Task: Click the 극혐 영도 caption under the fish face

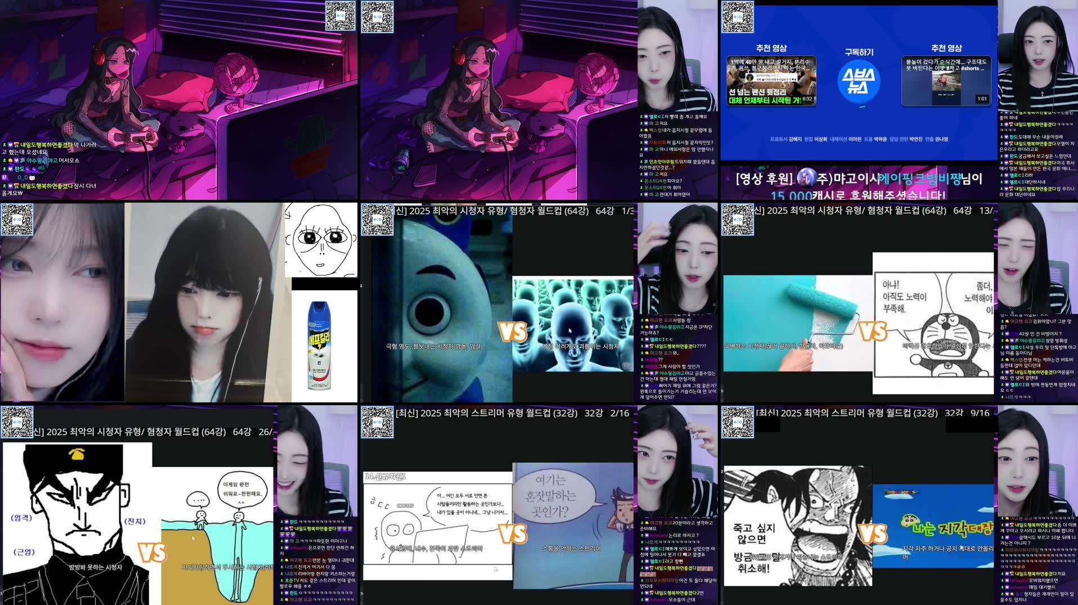Action: [434, 346]
